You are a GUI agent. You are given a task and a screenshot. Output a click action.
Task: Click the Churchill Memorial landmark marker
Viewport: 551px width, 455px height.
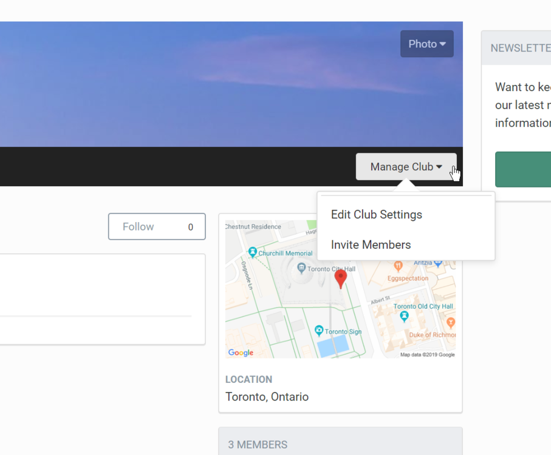[253, 252]
